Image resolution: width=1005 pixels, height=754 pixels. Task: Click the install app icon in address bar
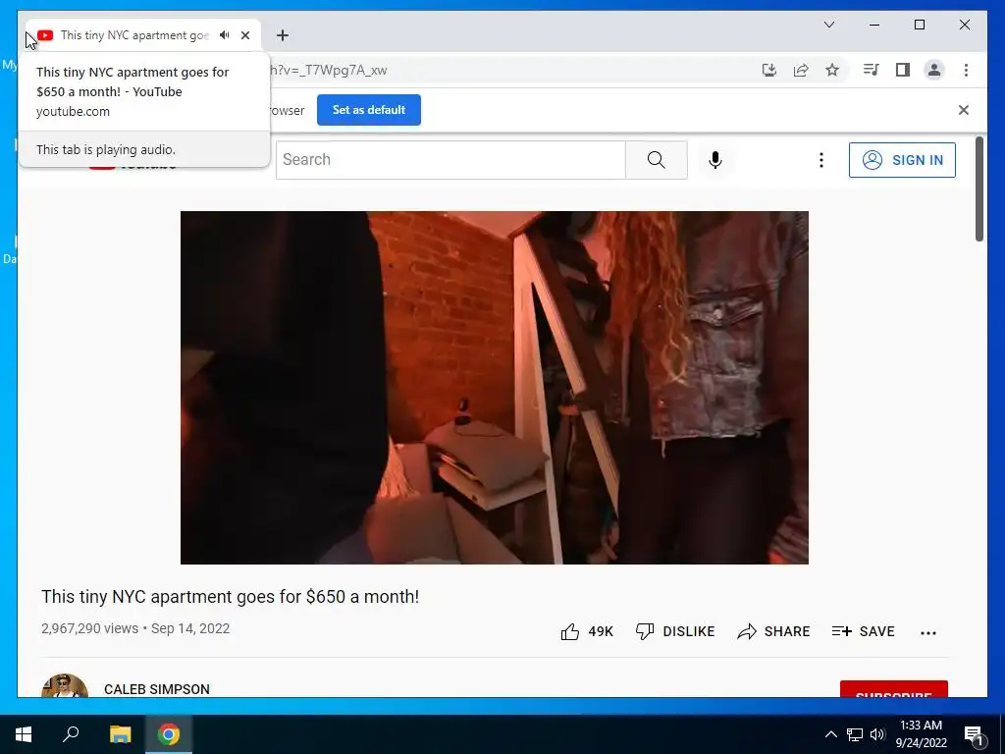pyautogui.click(x=769, y=70)
